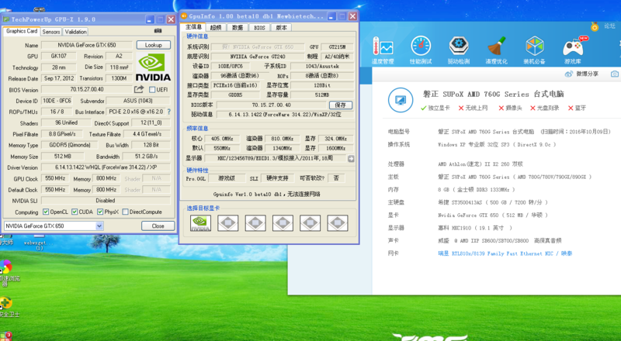Click the GPU-Z Driver Version field
The height and width of the screenshot is (341, 621).
click(106, 167)
